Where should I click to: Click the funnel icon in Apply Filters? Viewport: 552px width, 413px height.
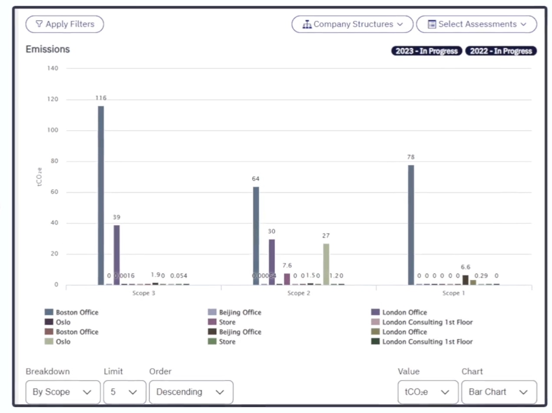pyautogui.click(x=39, y=24)
